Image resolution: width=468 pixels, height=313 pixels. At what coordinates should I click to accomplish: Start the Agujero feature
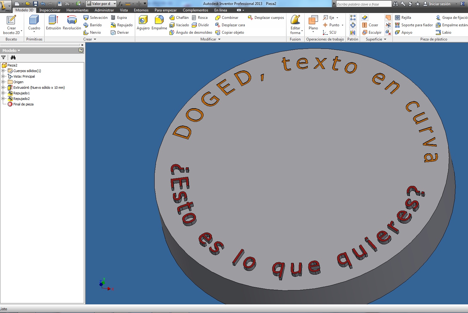143,23
